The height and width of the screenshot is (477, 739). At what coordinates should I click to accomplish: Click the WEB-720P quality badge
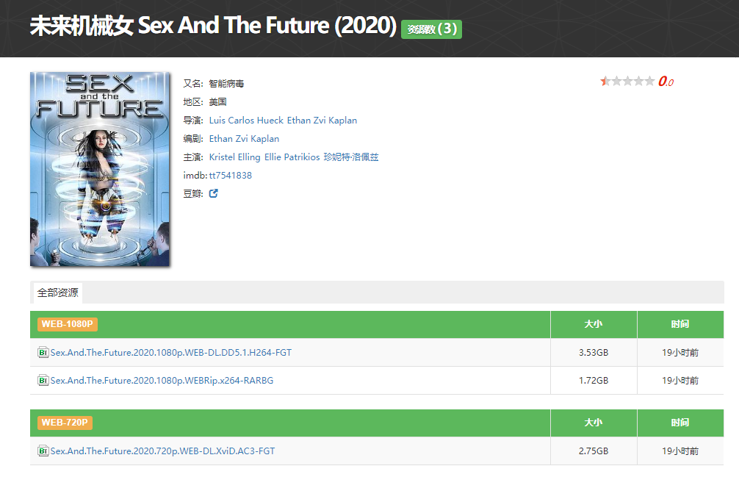tap(65, 423)
